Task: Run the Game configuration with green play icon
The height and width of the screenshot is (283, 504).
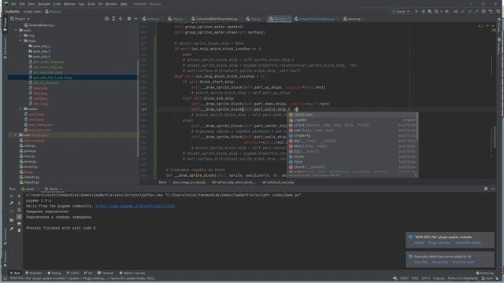Action: (417, 11)
